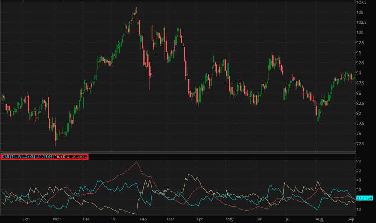Click the Dec label on the time axis

click(86, 219)
